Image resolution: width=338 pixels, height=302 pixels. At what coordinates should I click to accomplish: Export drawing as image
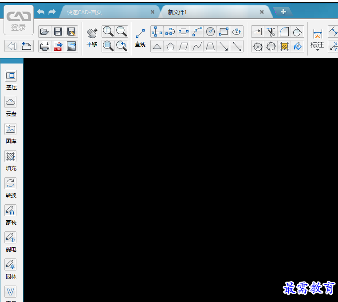(x=71, y=46)
